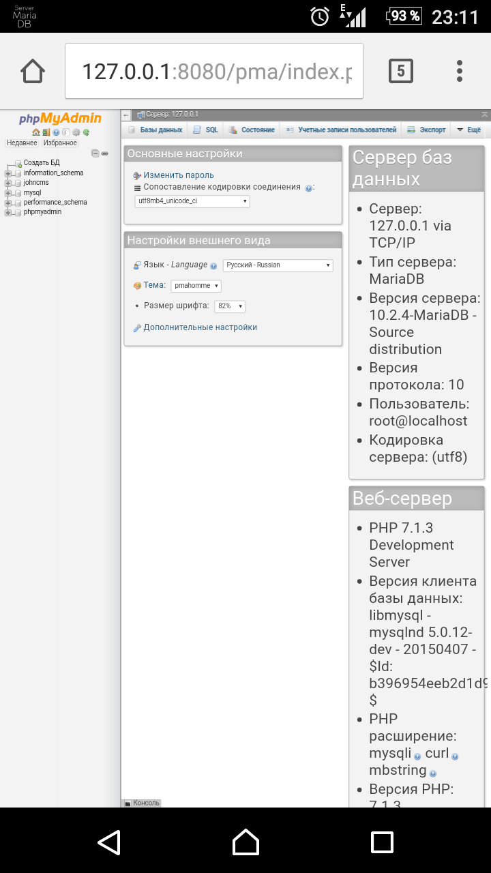Click the phpMyAdmin home icon
Screen dimensions: 491x873
(x=35, y=132)
